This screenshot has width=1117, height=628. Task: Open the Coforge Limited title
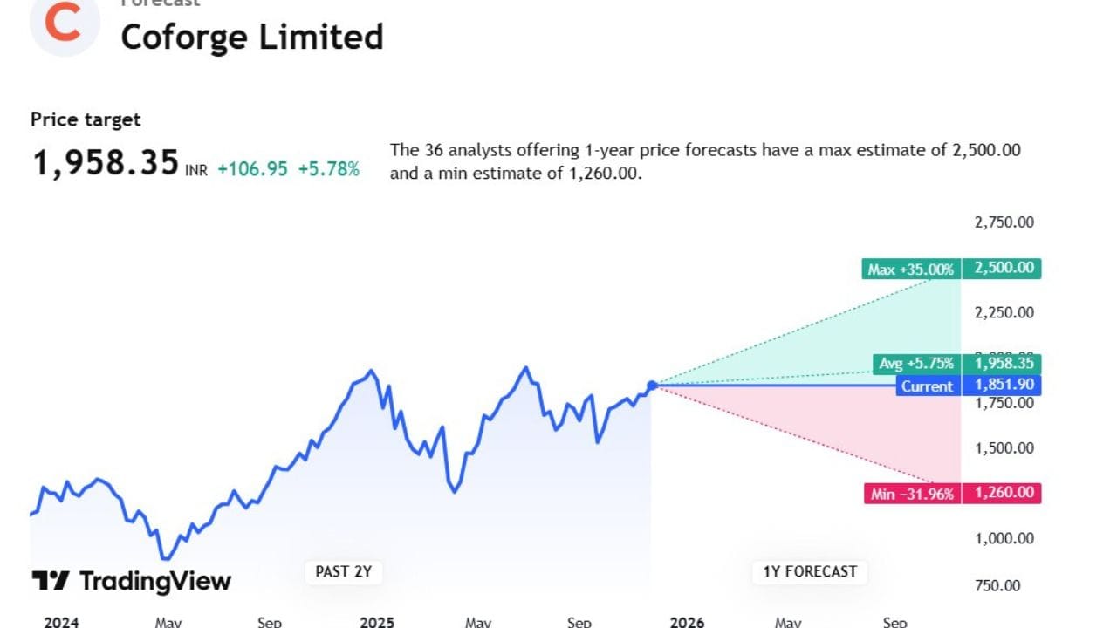click(251, 37)
